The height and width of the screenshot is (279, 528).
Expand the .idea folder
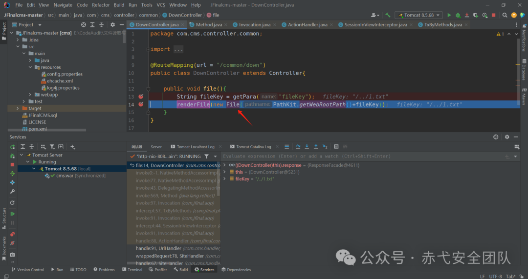click(18, 40)
